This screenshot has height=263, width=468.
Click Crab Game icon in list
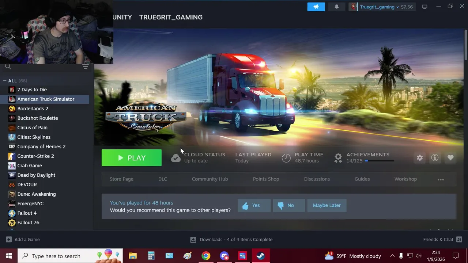point(12,165)
